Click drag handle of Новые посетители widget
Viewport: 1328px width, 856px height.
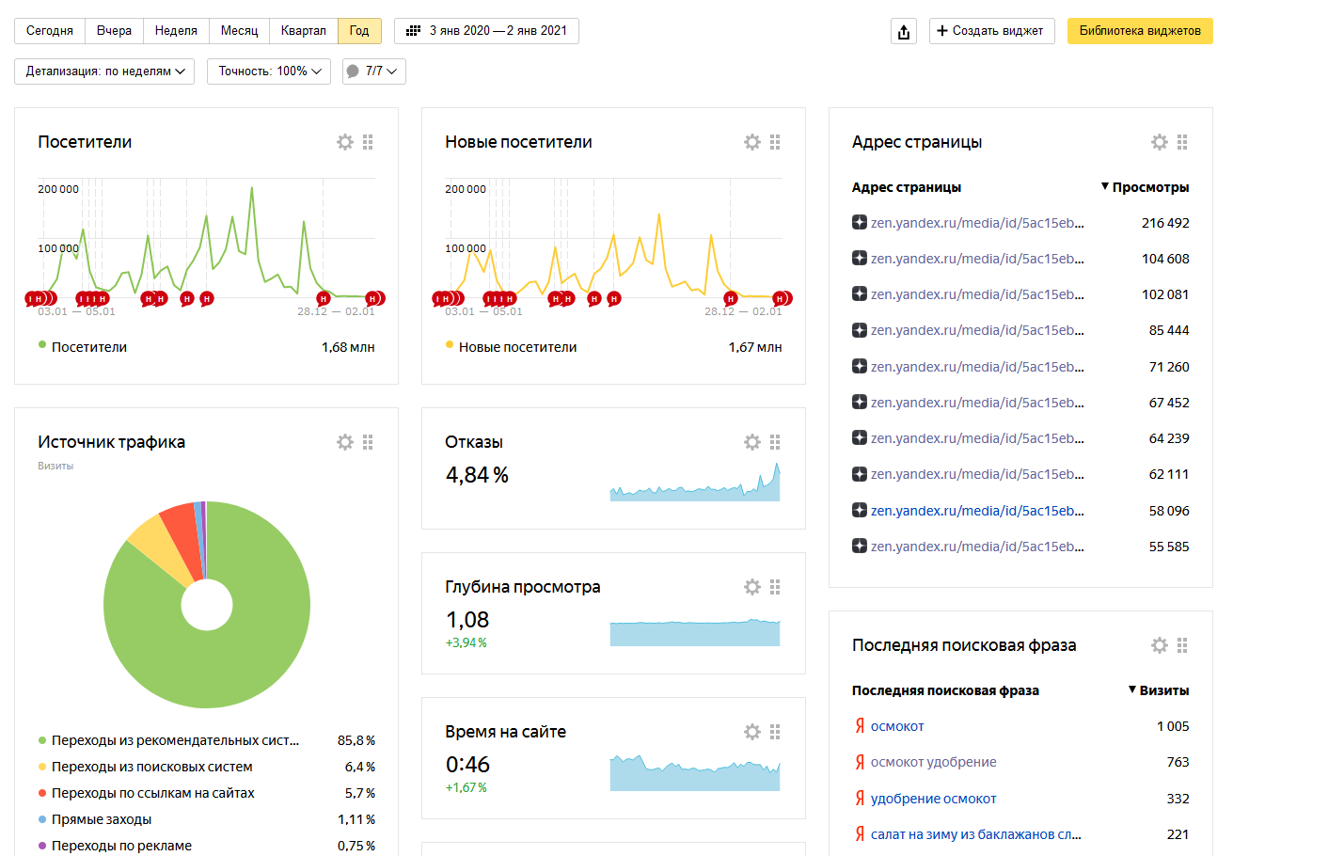(775, 142)
